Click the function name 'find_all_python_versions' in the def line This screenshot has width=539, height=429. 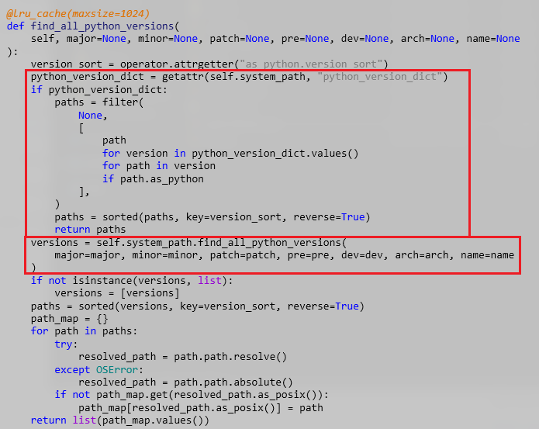pos(102,26)
